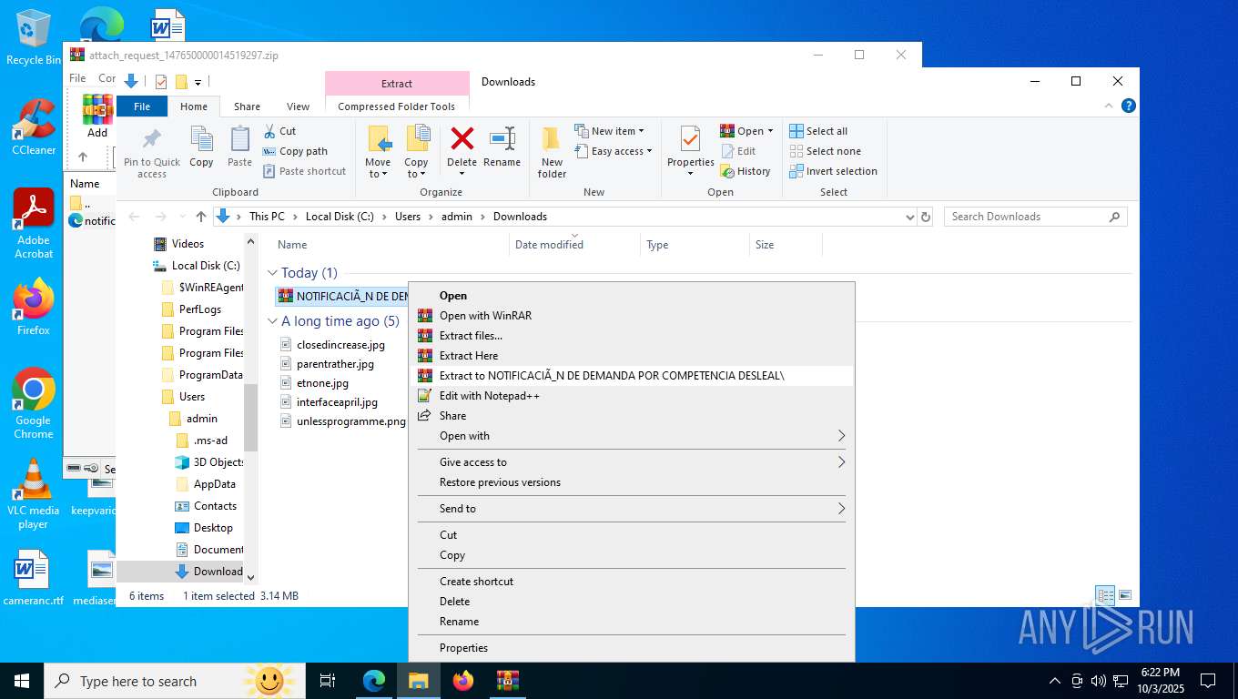The image size is (1238, 699).
Task: Select the Desktop folder in tree
Action: (x=213, y=528)
